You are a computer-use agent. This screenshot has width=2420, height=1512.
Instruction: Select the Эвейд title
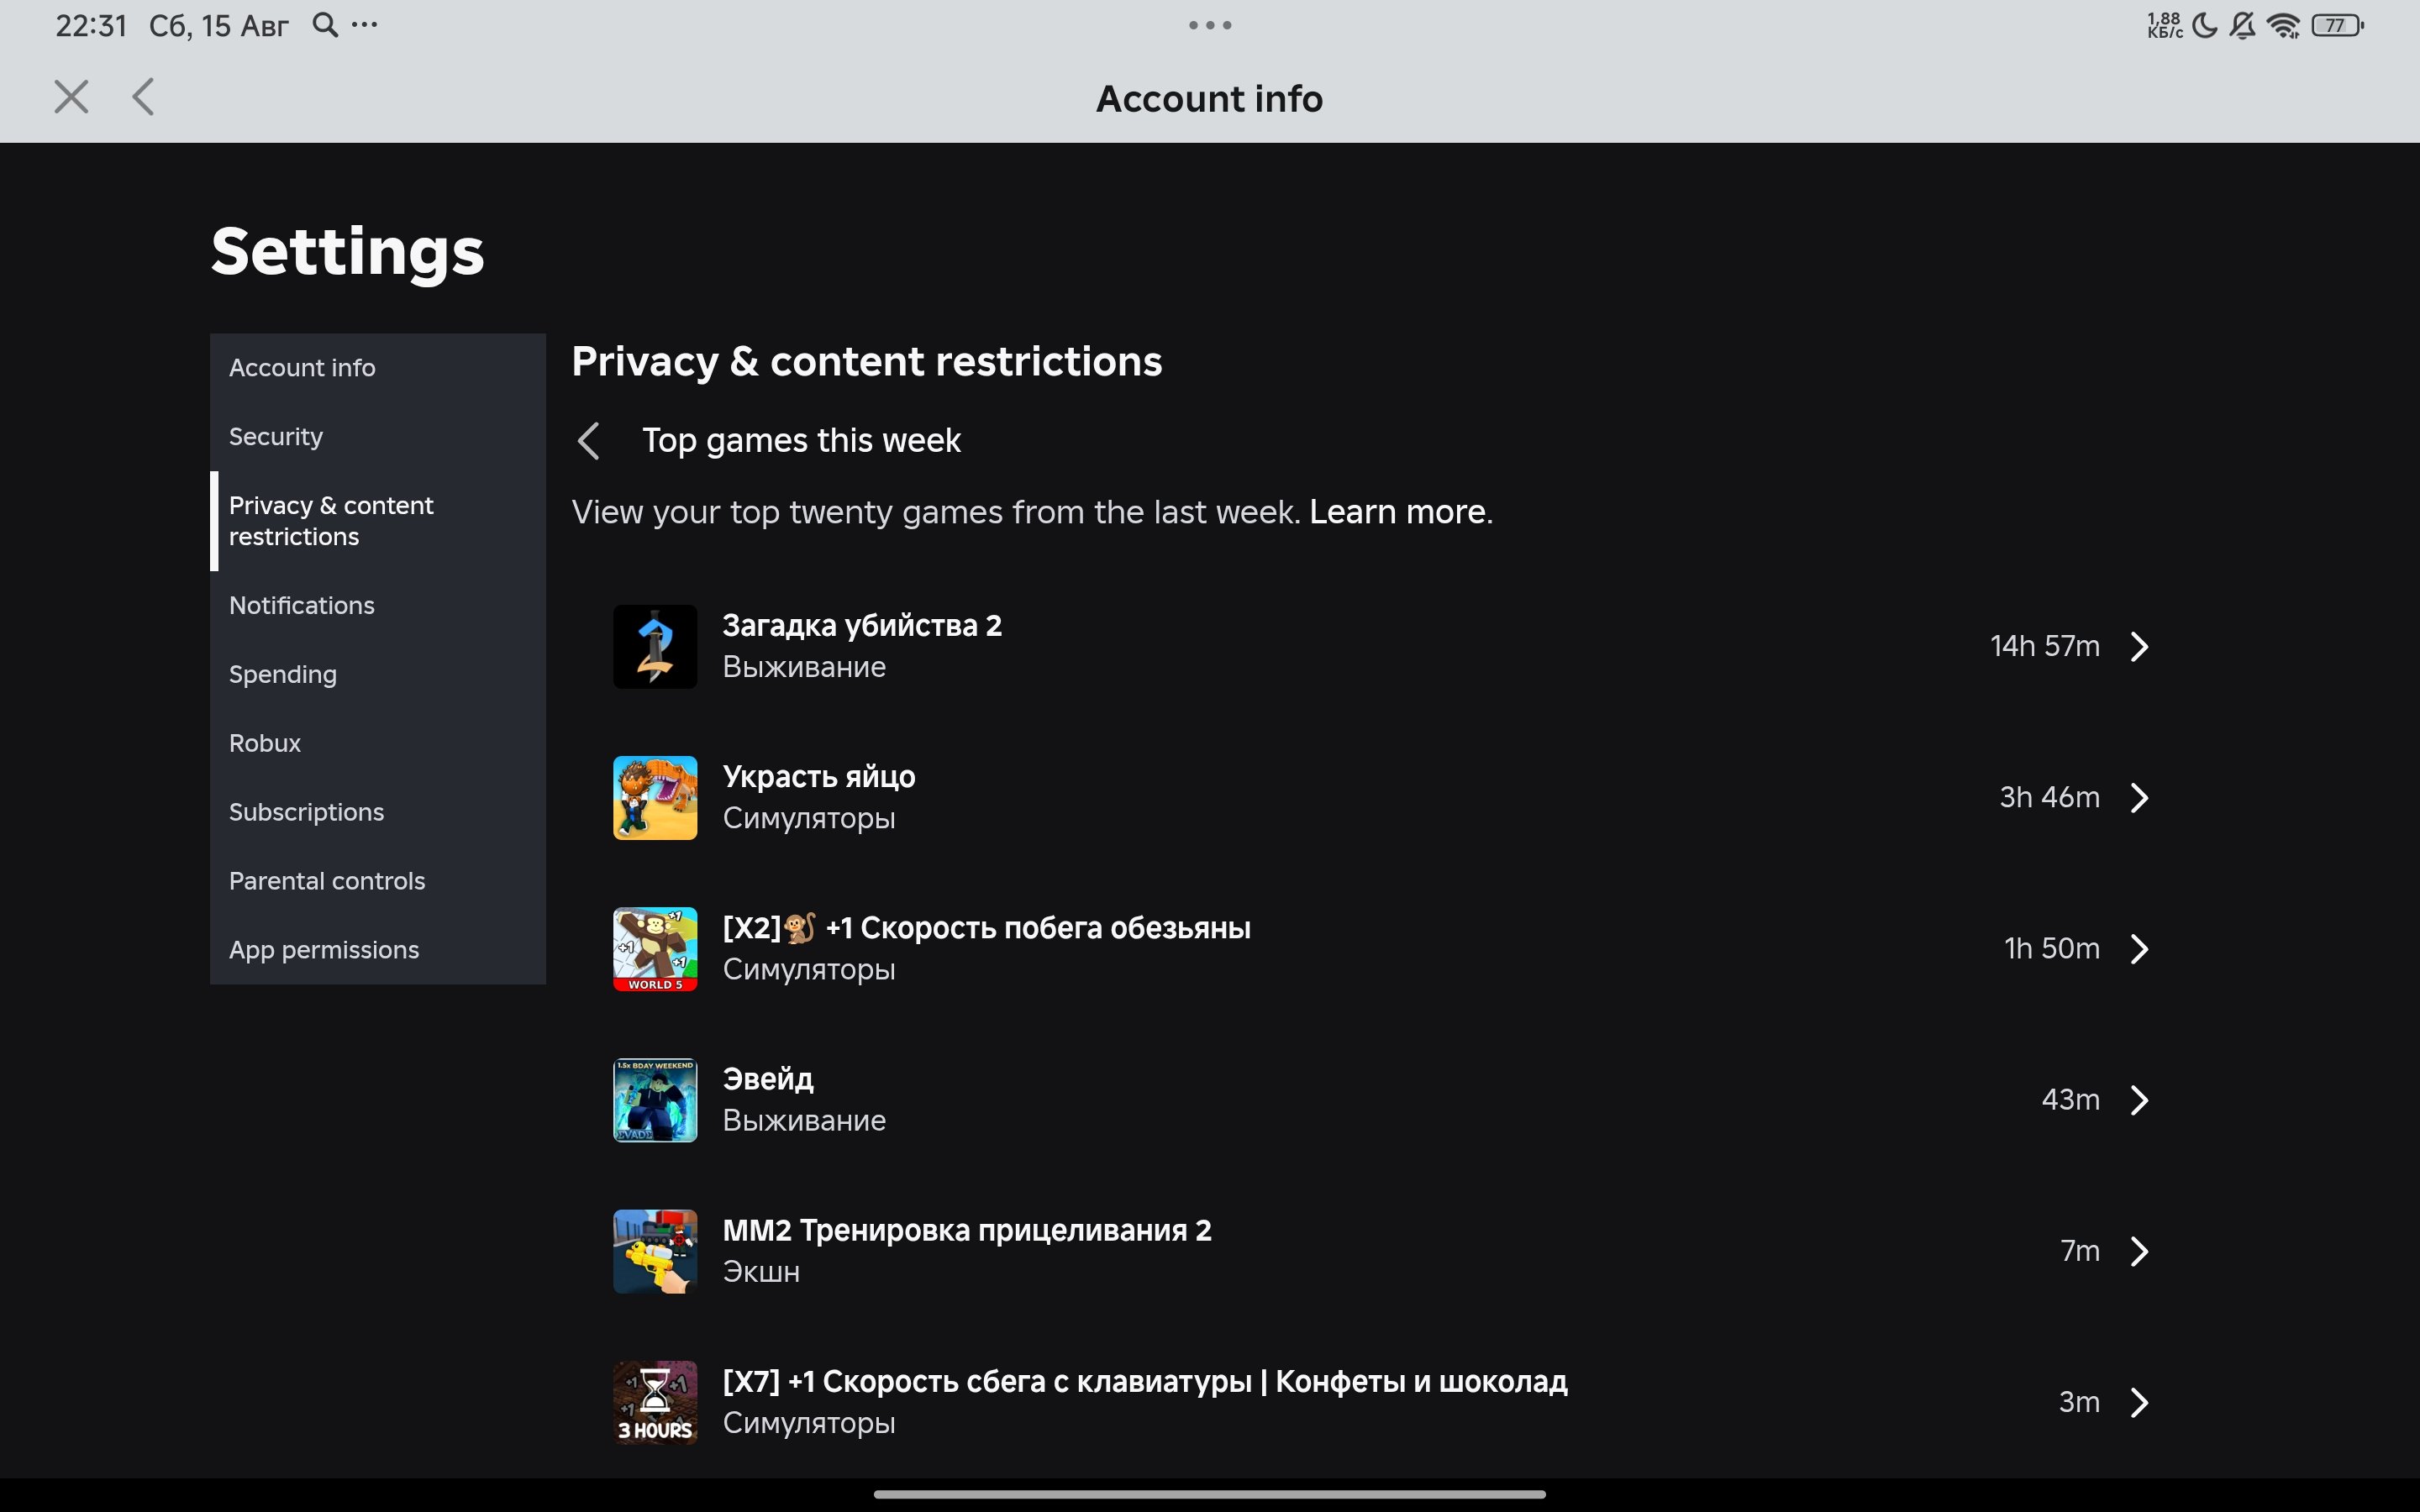point(768,1079)
